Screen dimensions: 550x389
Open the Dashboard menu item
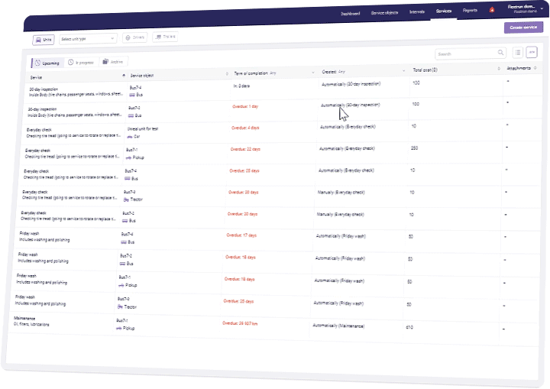(350, 14)
